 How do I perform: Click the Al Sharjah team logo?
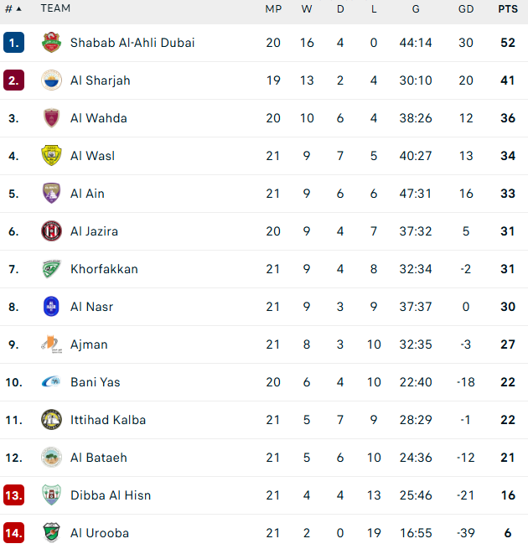click(x=51, y=80)
